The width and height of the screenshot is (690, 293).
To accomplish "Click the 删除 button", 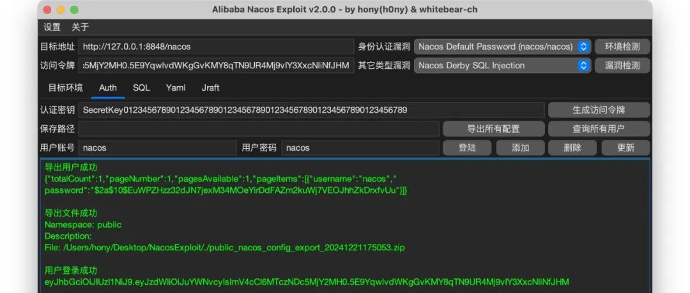I will [x=572, y=148].
